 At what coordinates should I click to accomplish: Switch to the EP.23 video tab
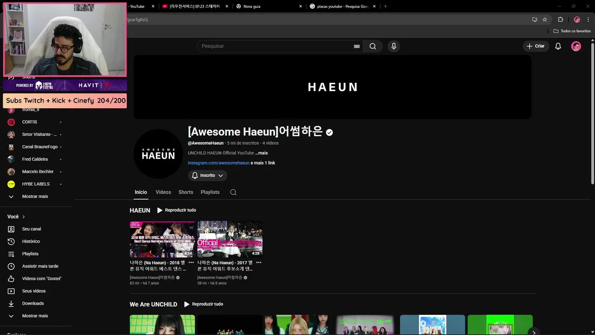click(x=194, y=7)
